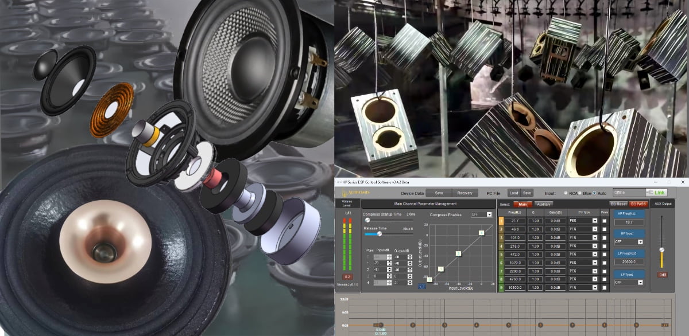Click the Audiomods logo icon
The height and width of the screenshot is (336, 689).
click(x=343, y=193)
